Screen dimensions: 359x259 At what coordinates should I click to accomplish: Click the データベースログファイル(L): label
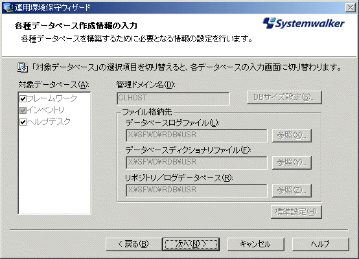172,123
